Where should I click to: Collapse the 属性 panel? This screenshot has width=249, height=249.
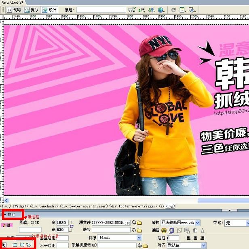pos(5,215)
